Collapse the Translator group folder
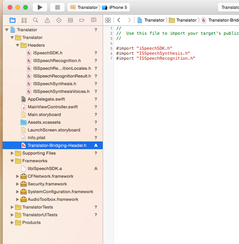 click(x=12, y=37)
